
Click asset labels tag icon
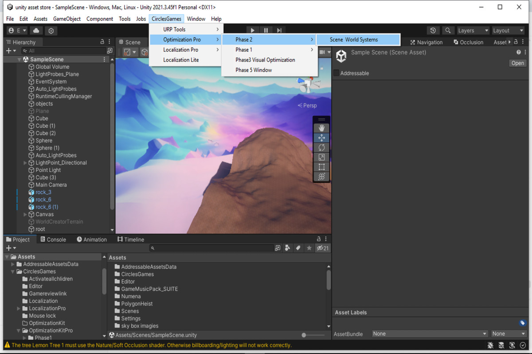point(523,323)
